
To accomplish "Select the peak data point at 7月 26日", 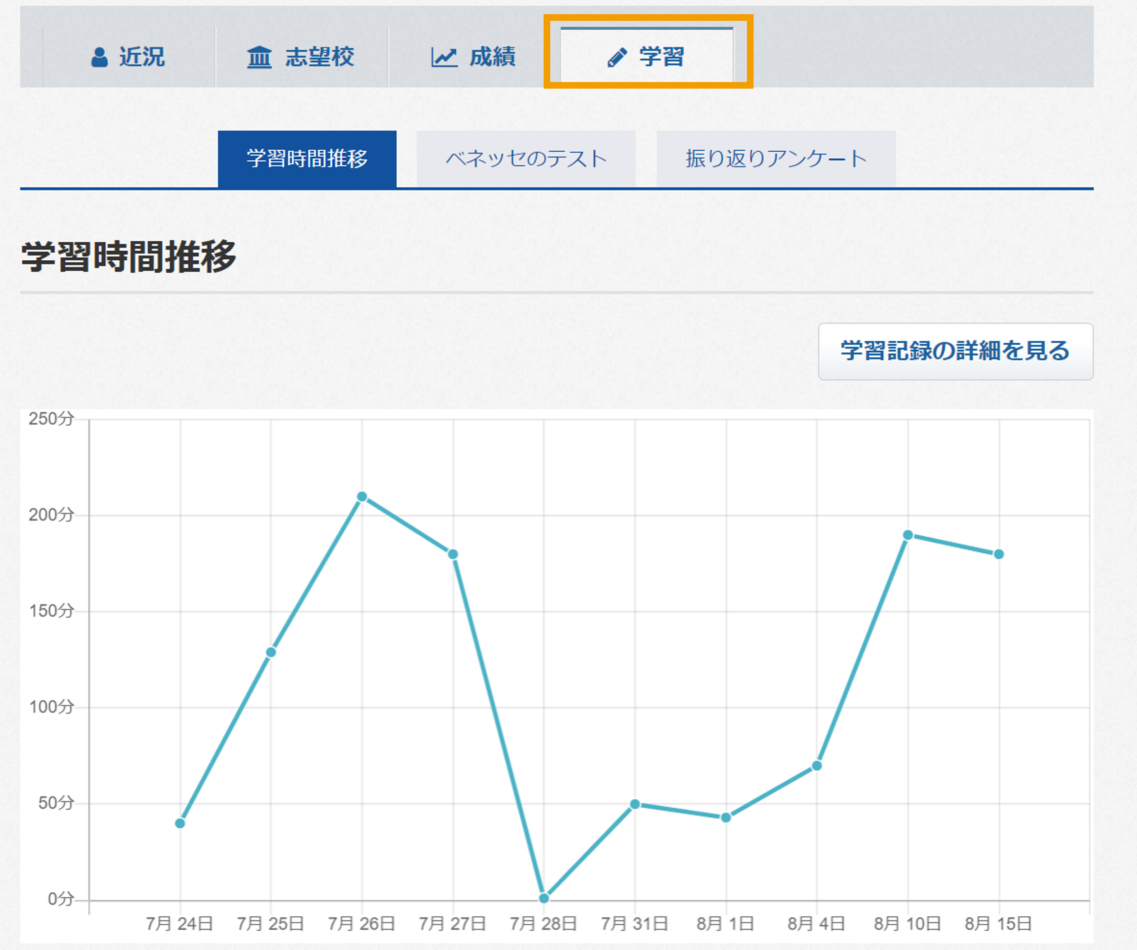I will [362, 497].
